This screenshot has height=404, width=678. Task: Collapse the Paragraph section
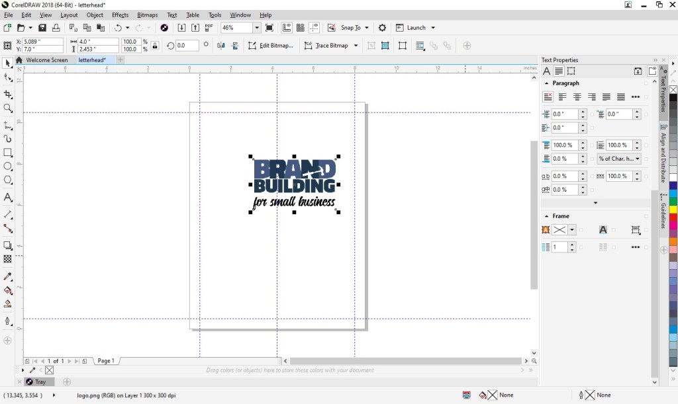tap(546, 83)
